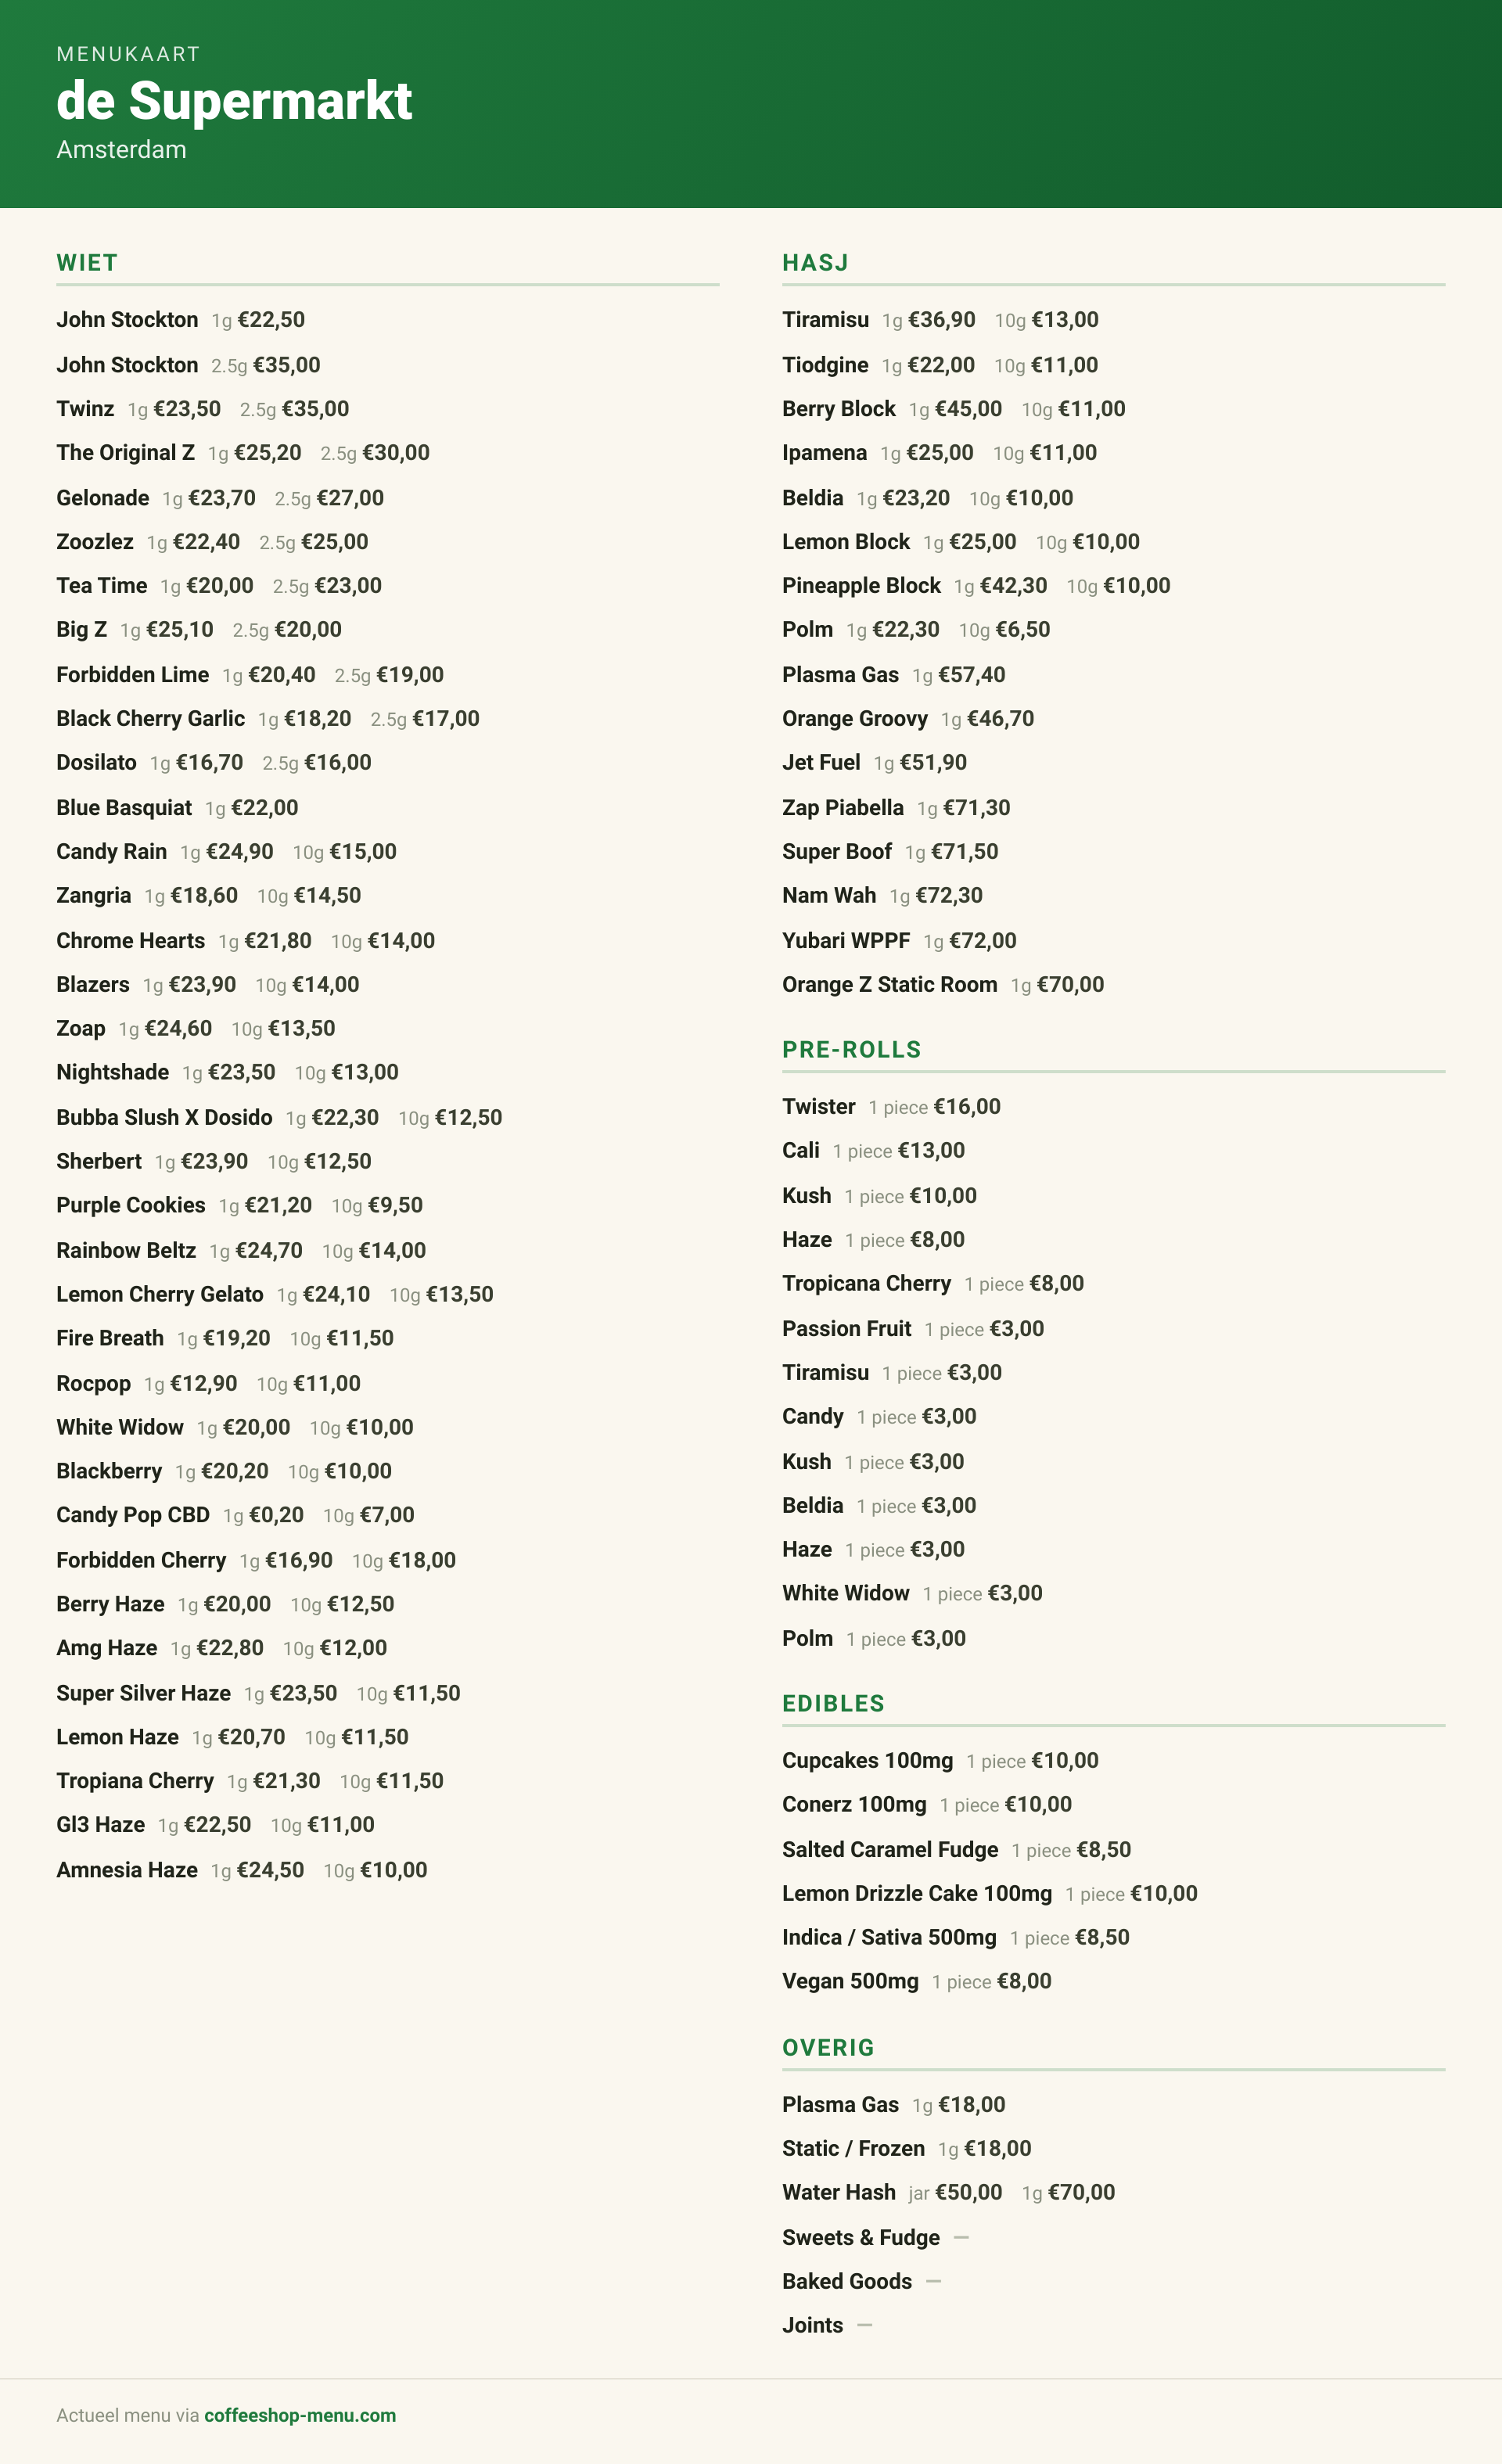
Task: Jump to the PRE-ROLLS heading
Action: coord(852,1050)
